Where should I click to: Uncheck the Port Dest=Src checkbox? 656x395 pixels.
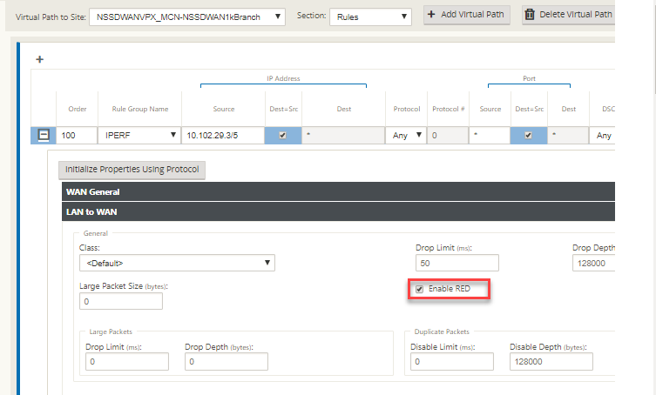click(x=529, y=136)
